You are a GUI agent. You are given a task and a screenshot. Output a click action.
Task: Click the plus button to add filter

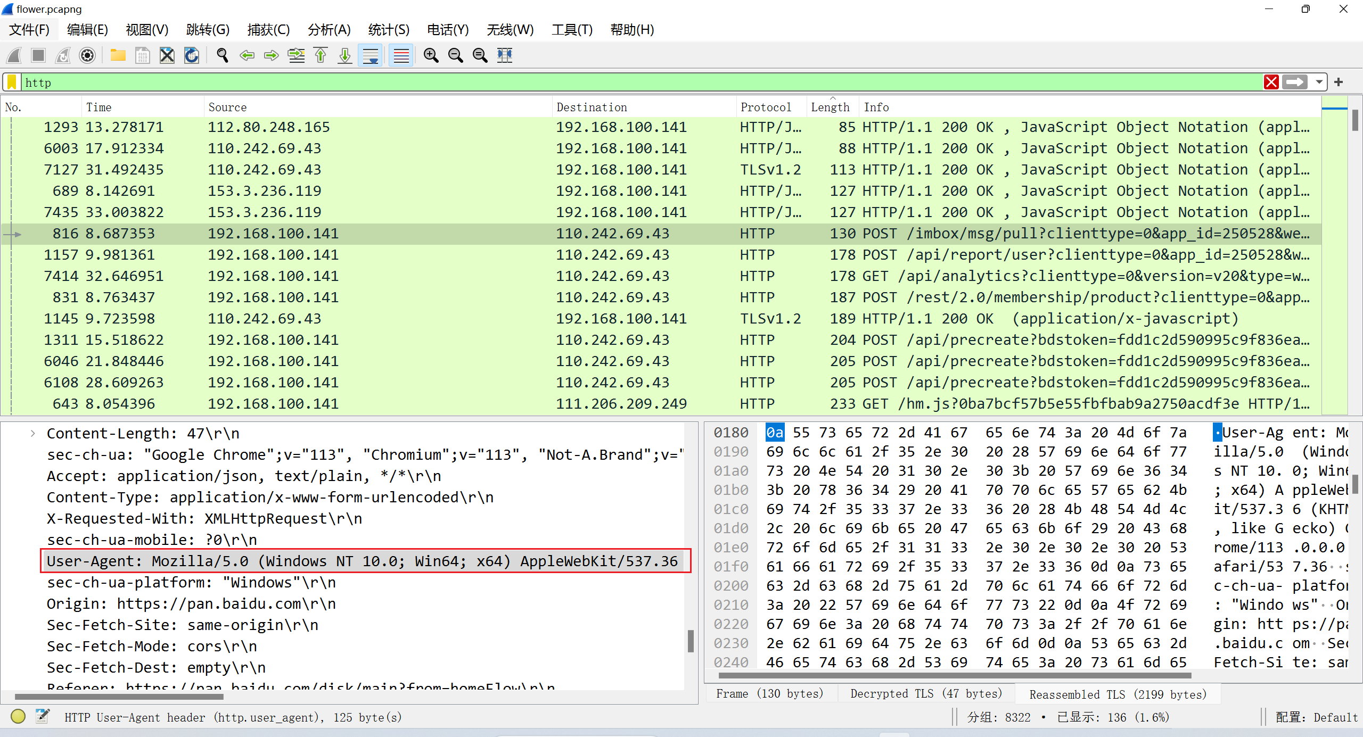[x=1339, y=82]
